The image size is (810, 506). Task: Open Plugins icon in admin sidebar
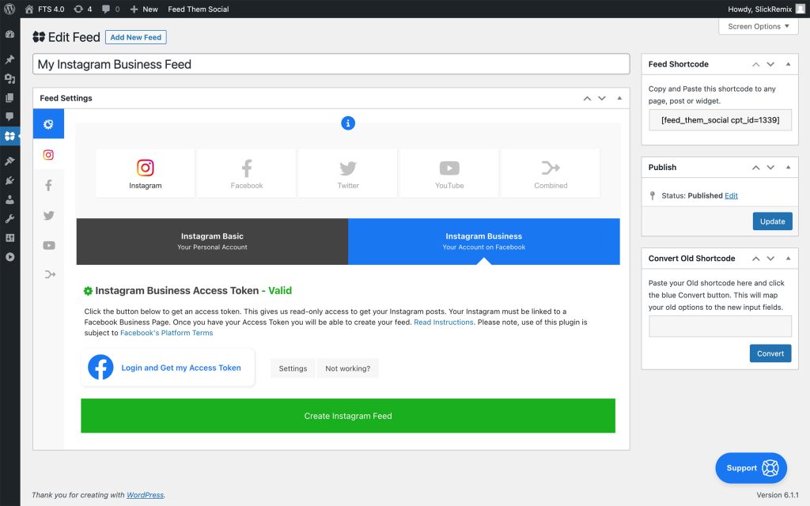coord(9,181)
